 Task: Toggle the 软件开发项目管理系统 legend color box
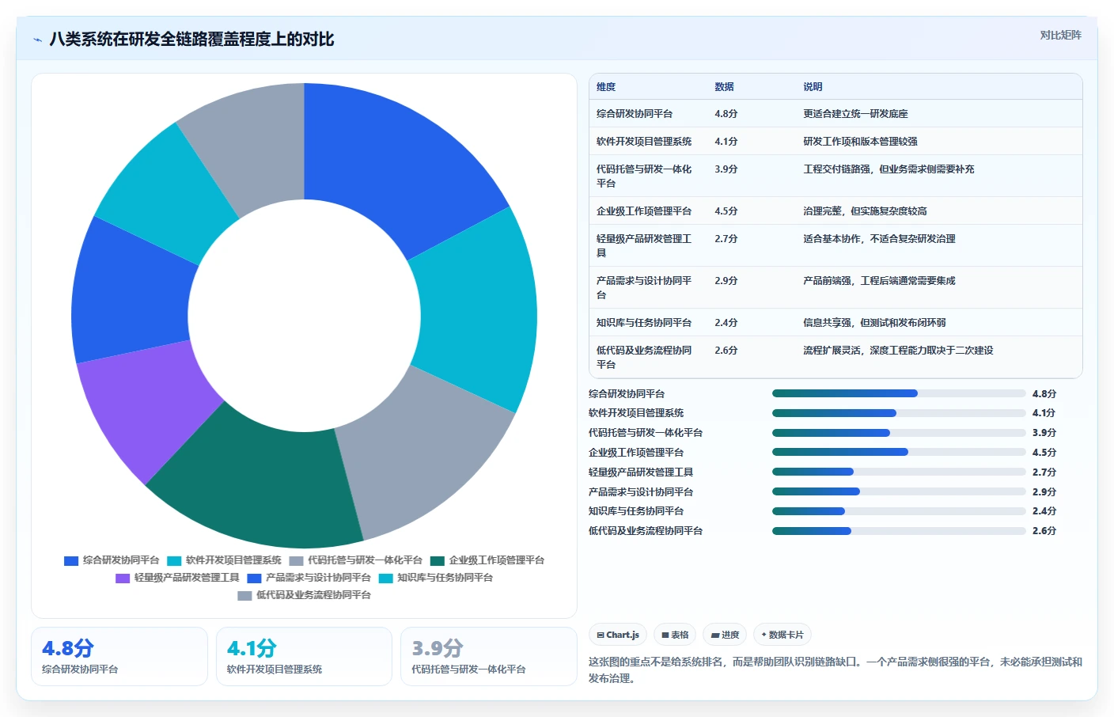point(174,560)
